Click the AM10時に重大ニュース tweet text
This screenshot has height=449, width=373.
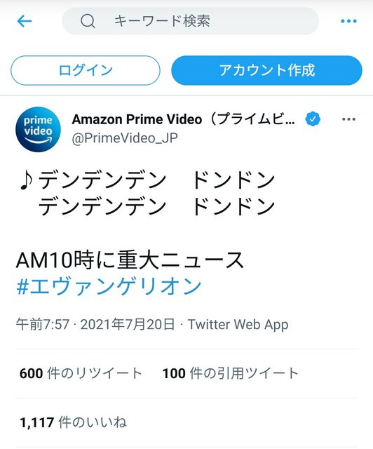click(130, 260)
